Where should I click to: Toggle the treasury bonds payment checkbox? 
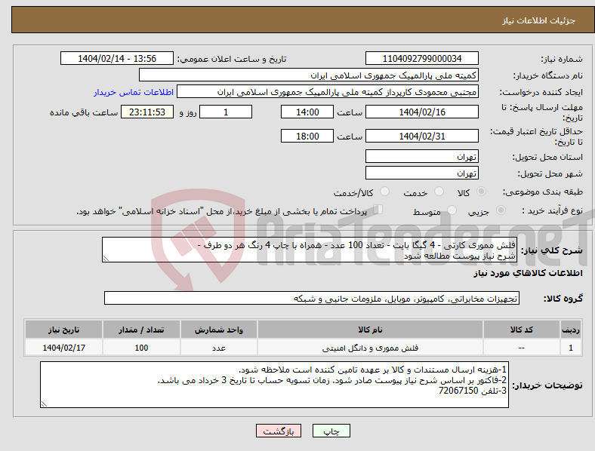378,209
